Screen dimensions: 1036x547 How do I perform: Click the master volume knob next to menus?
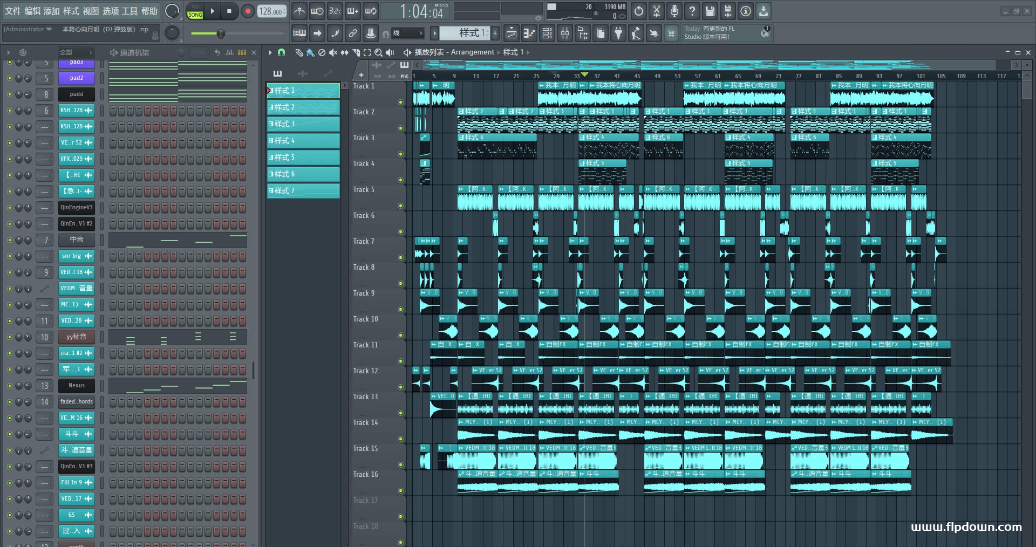click(x=172, y=11)
